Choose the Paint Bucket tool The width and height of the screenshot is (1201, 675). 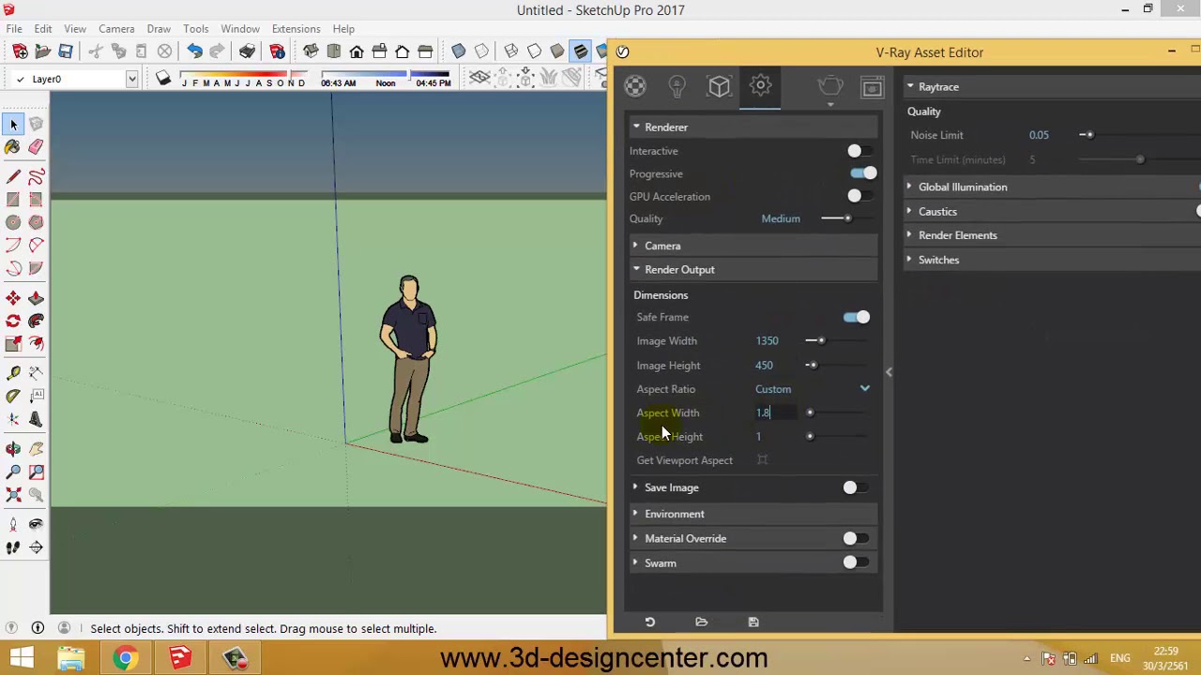point(13,147)
